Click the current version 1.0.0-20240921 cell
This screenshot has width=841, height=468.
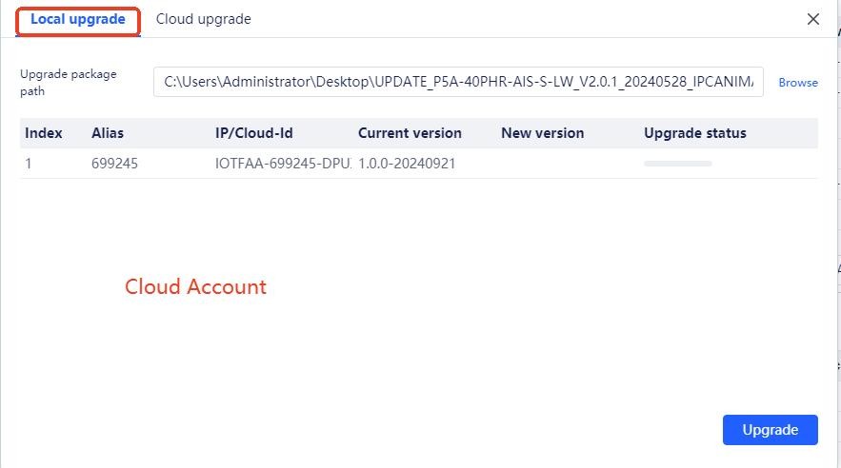[407, 164]
